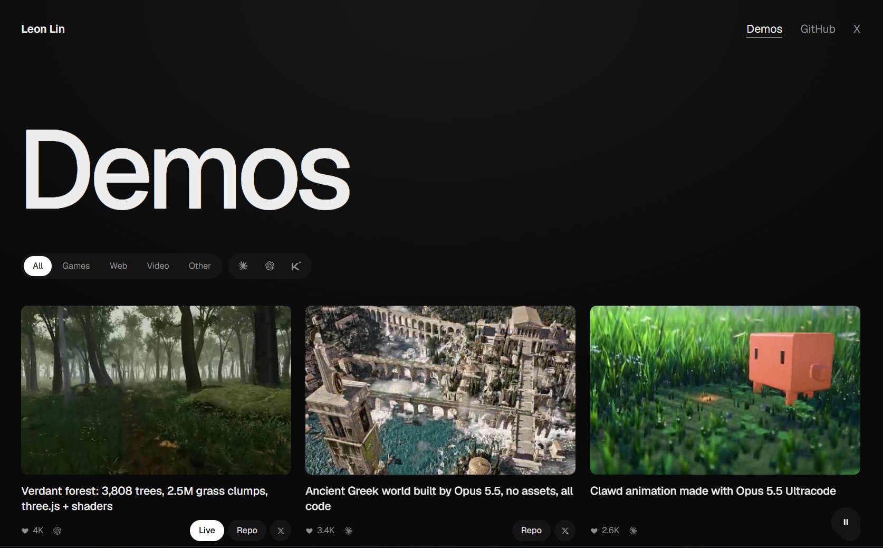Open X post for Ancient Greek world
Viewport: 883px width, 548px height.
[x=565, y=531]
